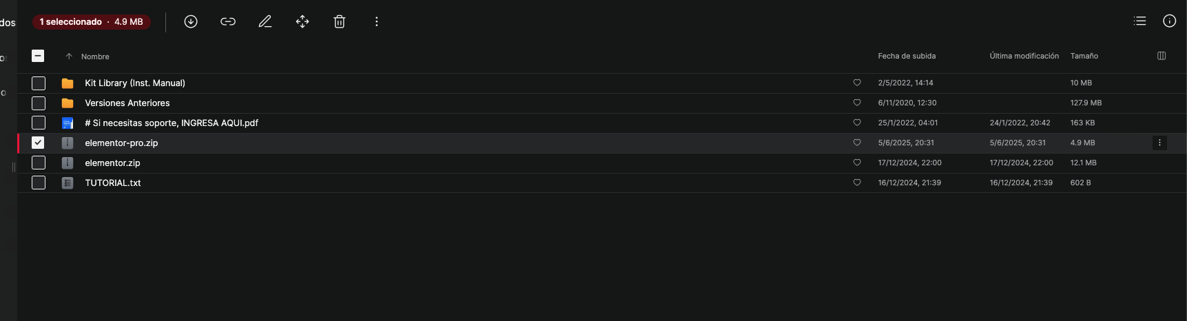Viewport: 1187px width, 321px height.
Task: Open the Versiones Anteriores folder
Action: tap(127, 103)
